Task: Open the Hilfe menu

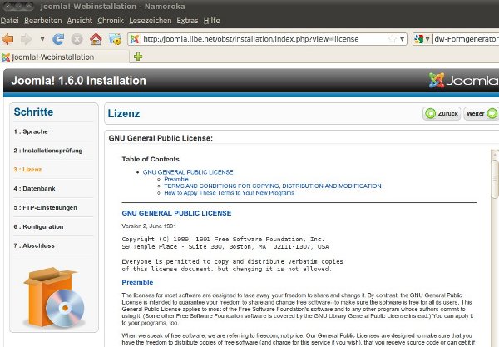Action: tap(211, 21)
